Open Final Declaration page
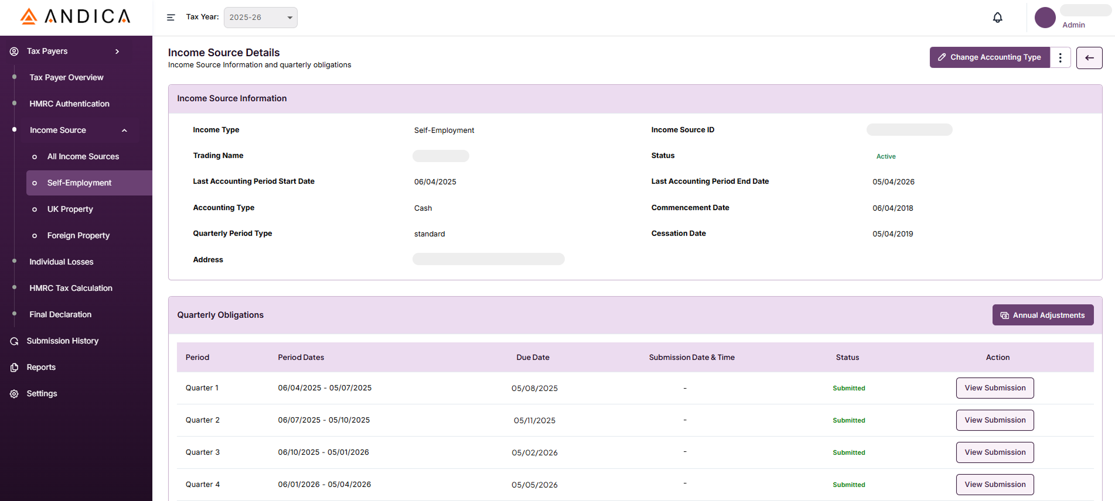Screen dimensions: 1115x501 (x=60, y=315)
